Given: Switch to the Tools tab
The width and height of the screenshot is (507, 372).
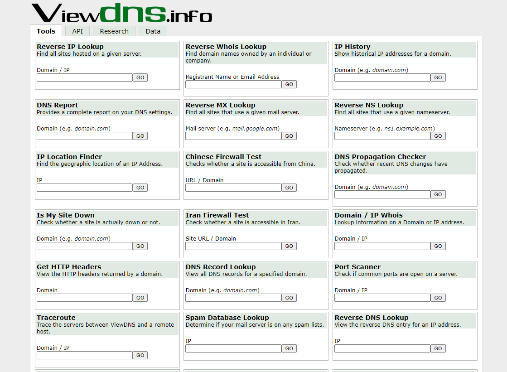Looking at the screenshot, I should (46, 31).
